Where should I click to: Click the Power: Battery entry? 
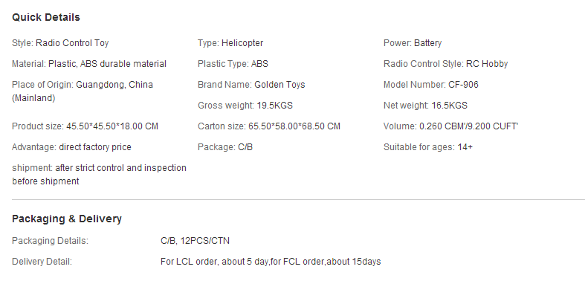pos(413,43)
